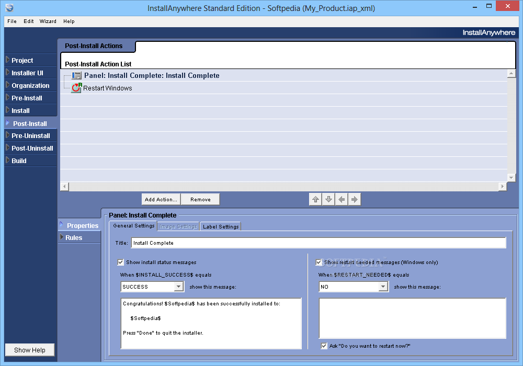Viewport: 523px width, 366px height.
Task: Expand the Installer UI section
Action: (30, 73)
